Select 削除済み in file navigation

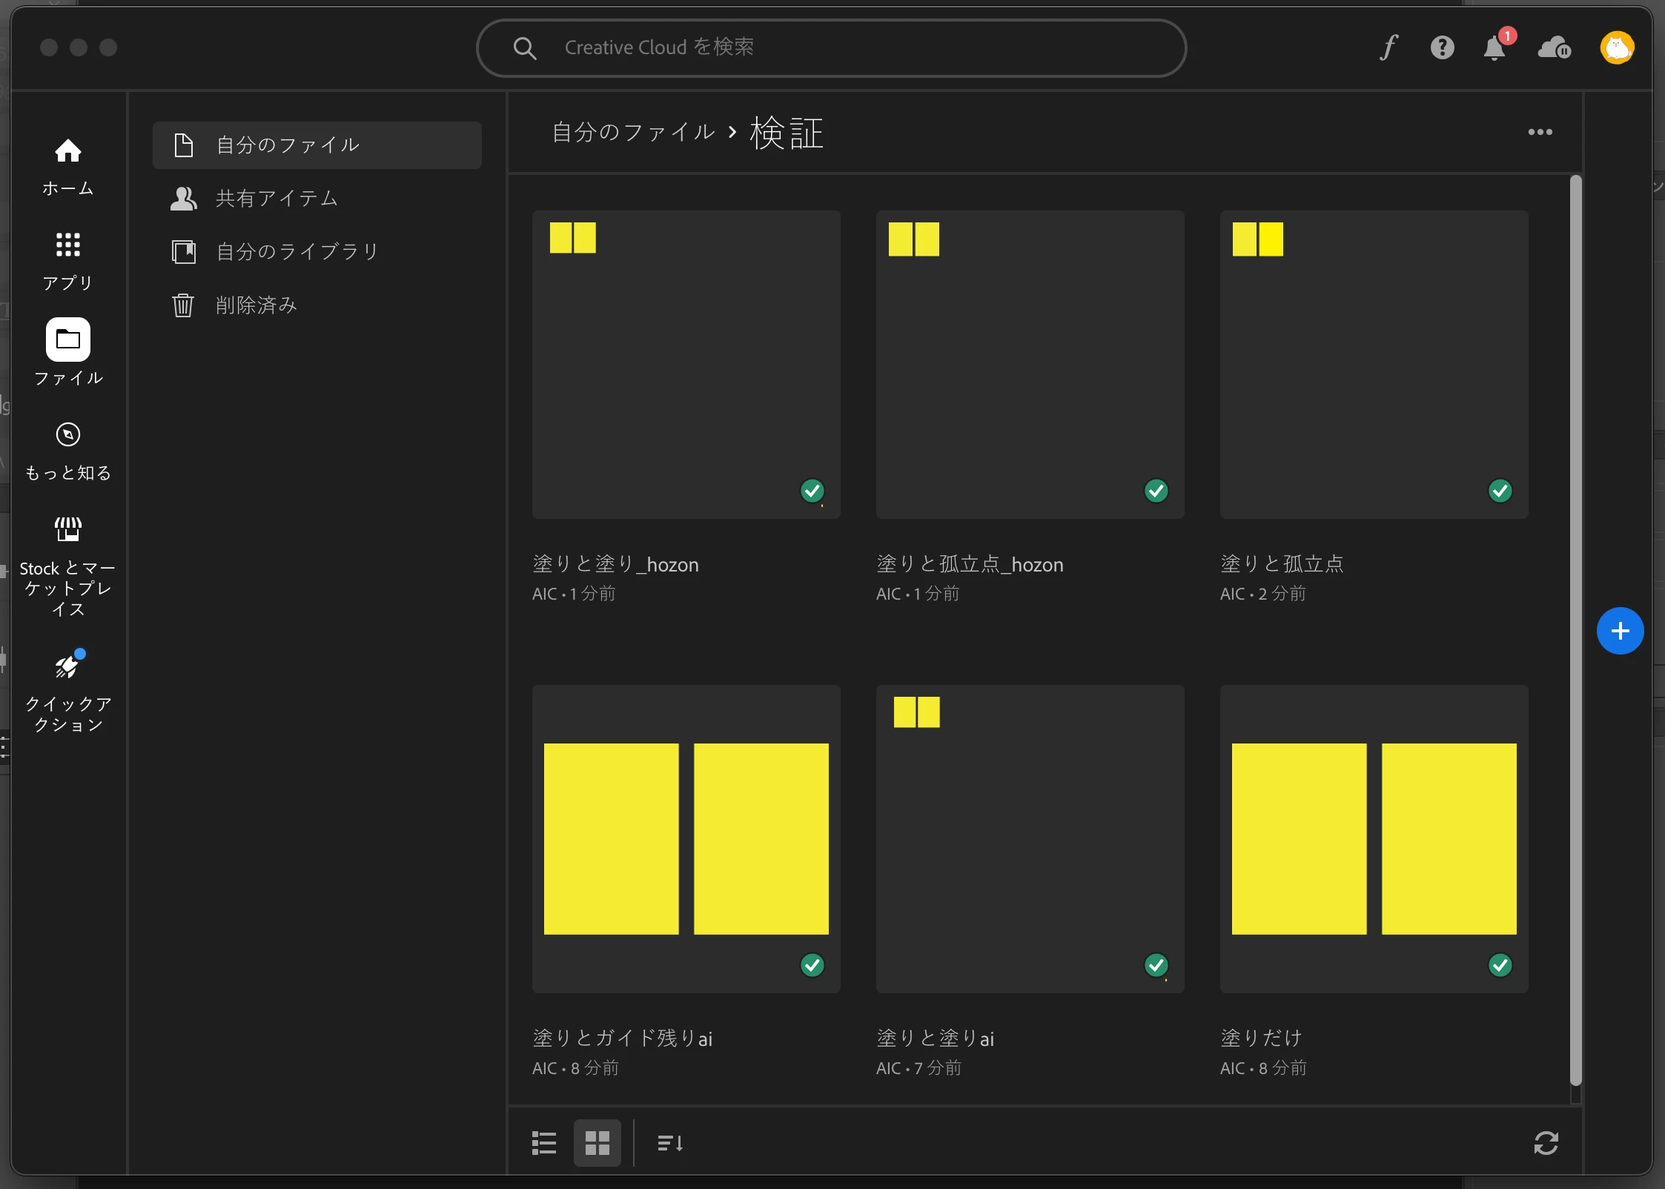(x=256, y=305)
